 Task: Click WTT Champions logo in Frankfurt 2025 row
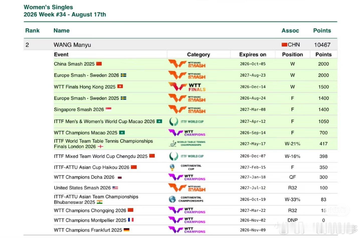point(187,230)
